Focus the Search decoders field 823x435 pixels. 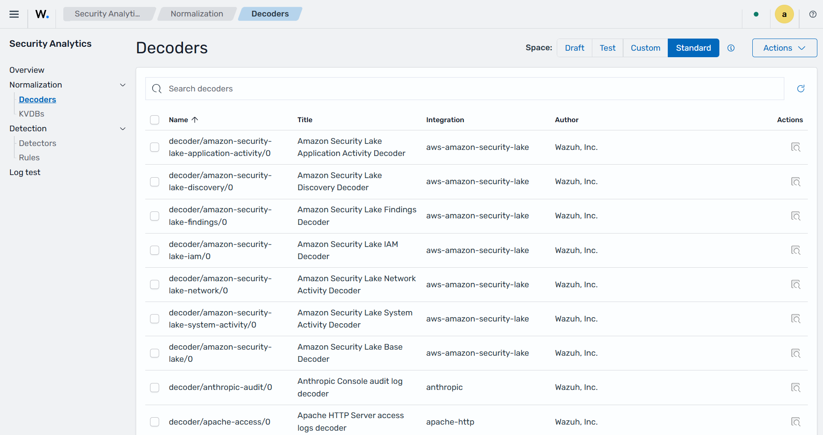pos(465,89)
